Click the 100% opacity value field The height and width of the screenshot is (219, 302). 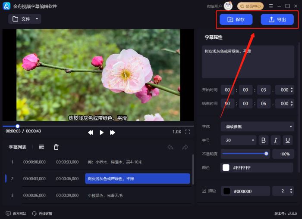pyautogui.click(x=283, y=154)
